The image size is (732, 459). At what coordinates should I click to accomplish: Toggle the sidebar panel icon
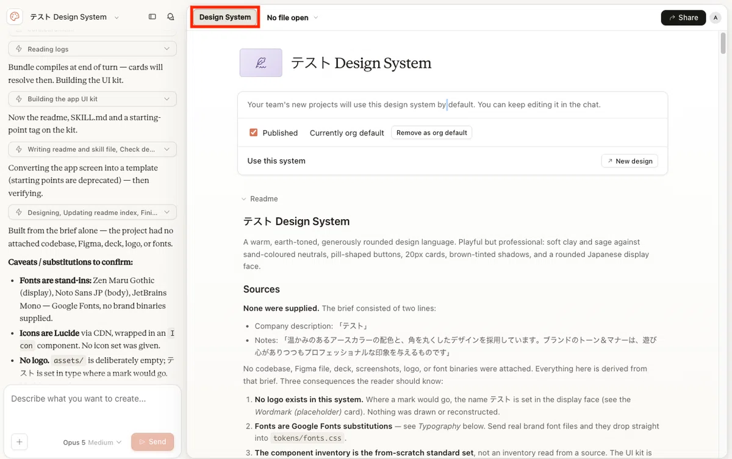[x=152, y=17]
